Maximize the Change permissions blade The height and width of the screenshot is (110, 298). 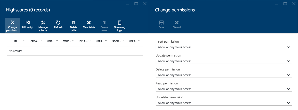click(285, 4)
